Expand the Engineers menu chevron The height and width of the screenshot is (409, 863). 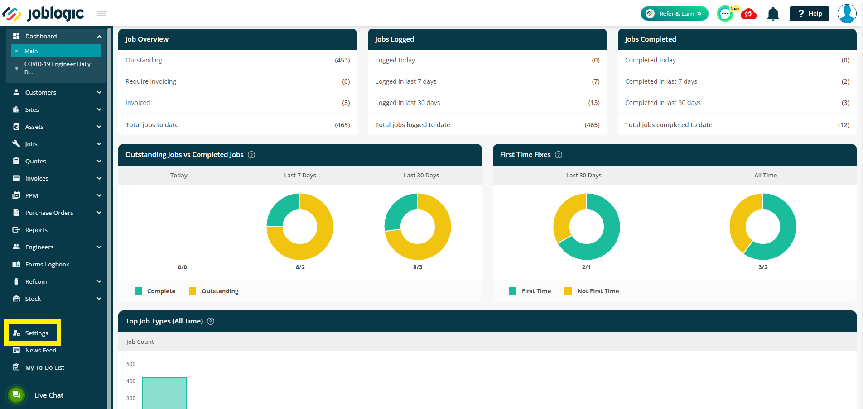tap(99, 247)
